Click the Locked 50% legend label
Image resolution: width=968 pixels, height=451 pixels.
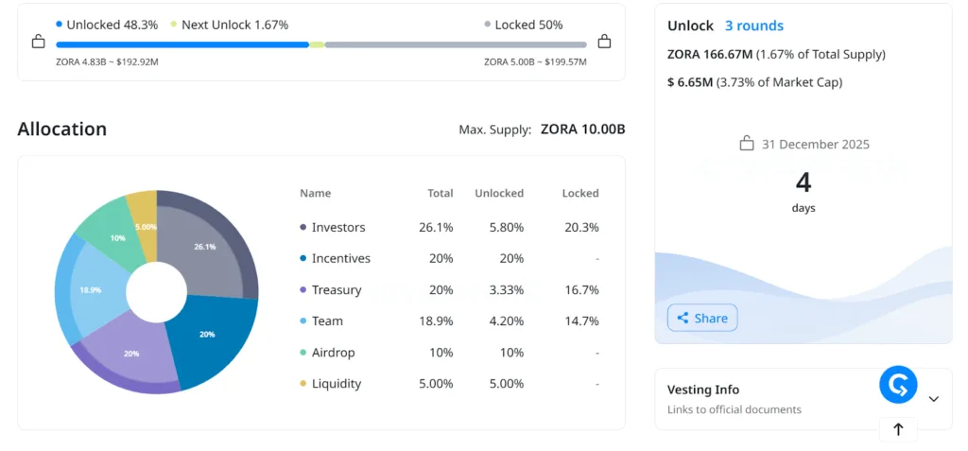(x=528, y=25)
